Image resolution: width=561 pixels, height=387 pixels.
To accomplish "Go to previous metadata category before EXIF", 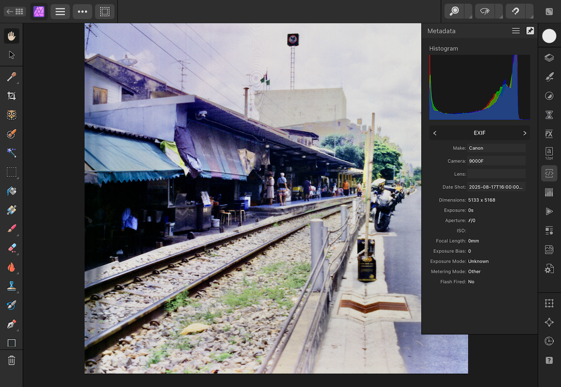I will tap(435, 133).
